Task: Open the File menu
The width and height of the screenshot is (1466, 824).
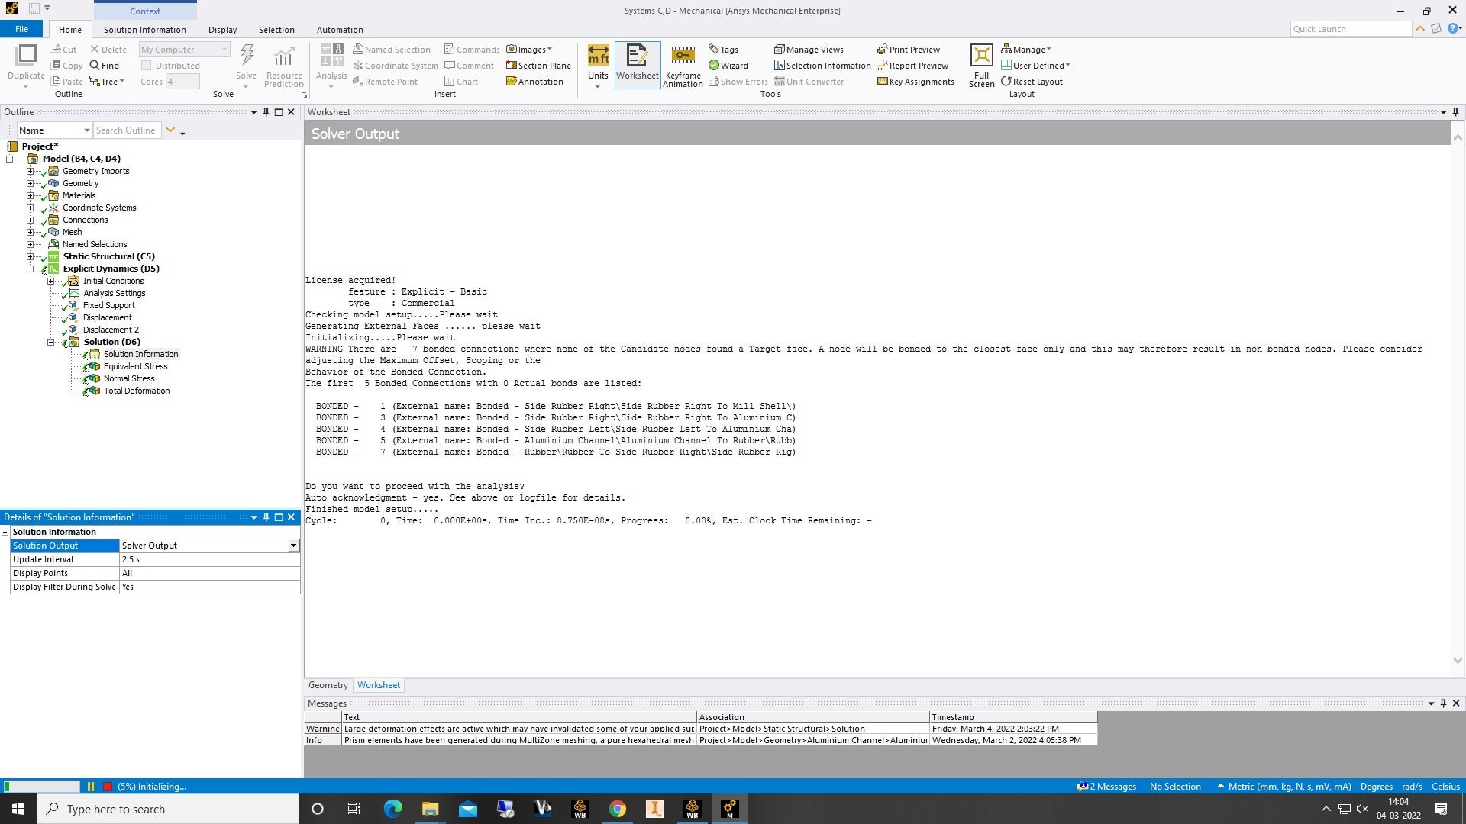Action: click(x=21, y=29)
